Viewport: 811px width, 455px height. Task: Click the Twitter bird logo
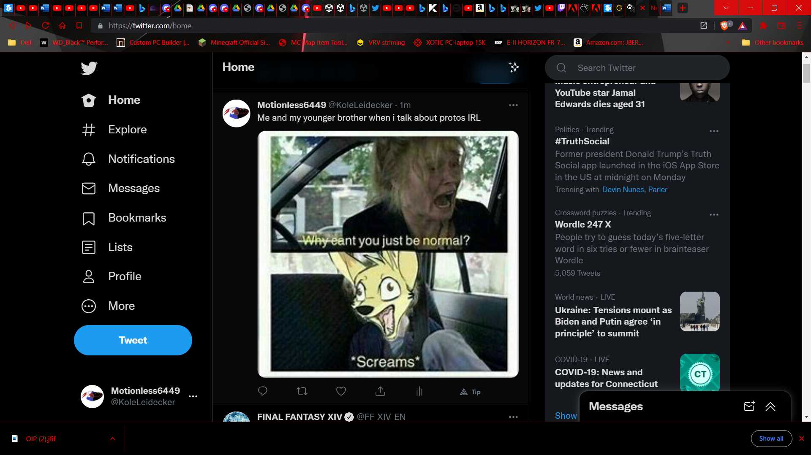[89, 68]
